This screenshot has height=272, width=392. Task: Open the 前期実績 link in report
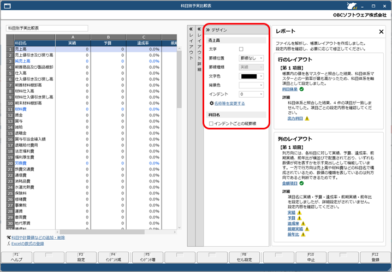click(295, 229)
